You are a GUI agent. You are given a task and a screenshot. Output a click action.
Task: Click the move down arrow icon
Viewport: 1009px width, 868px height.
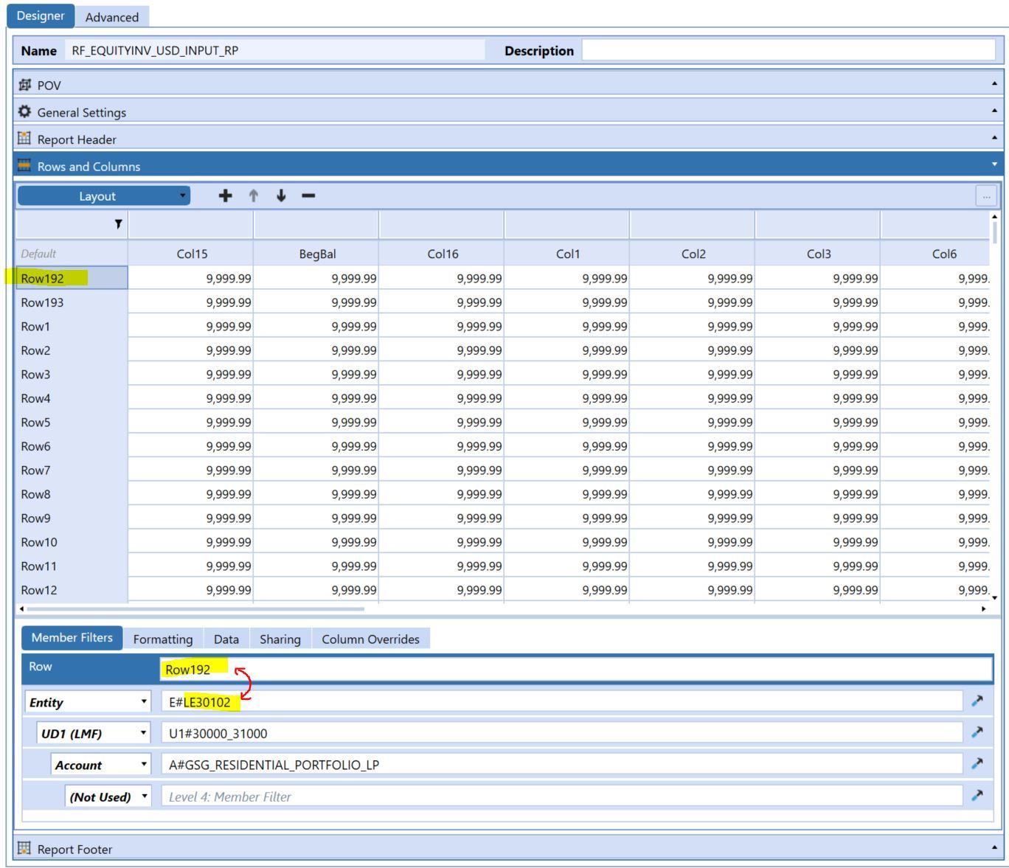click(281, 195)
